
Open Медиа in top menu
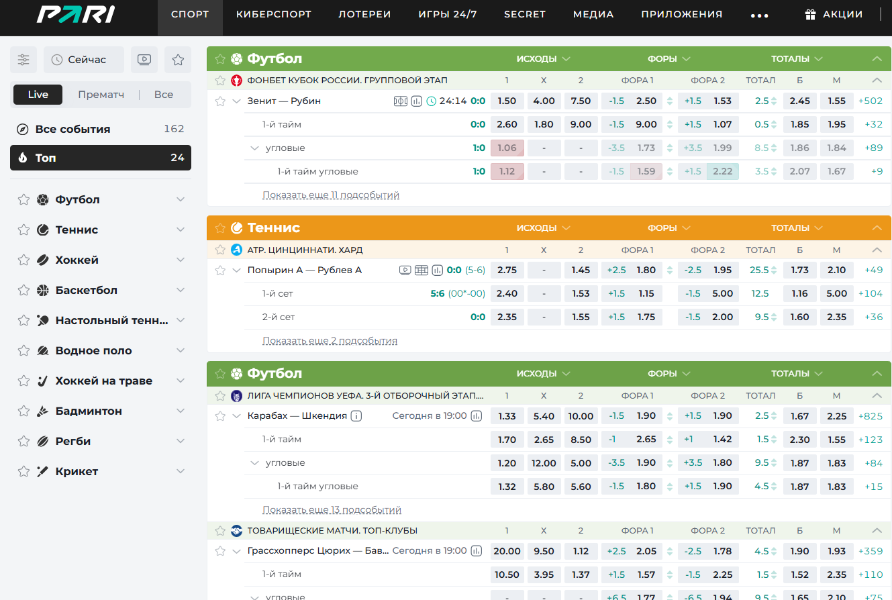(593, 14)
